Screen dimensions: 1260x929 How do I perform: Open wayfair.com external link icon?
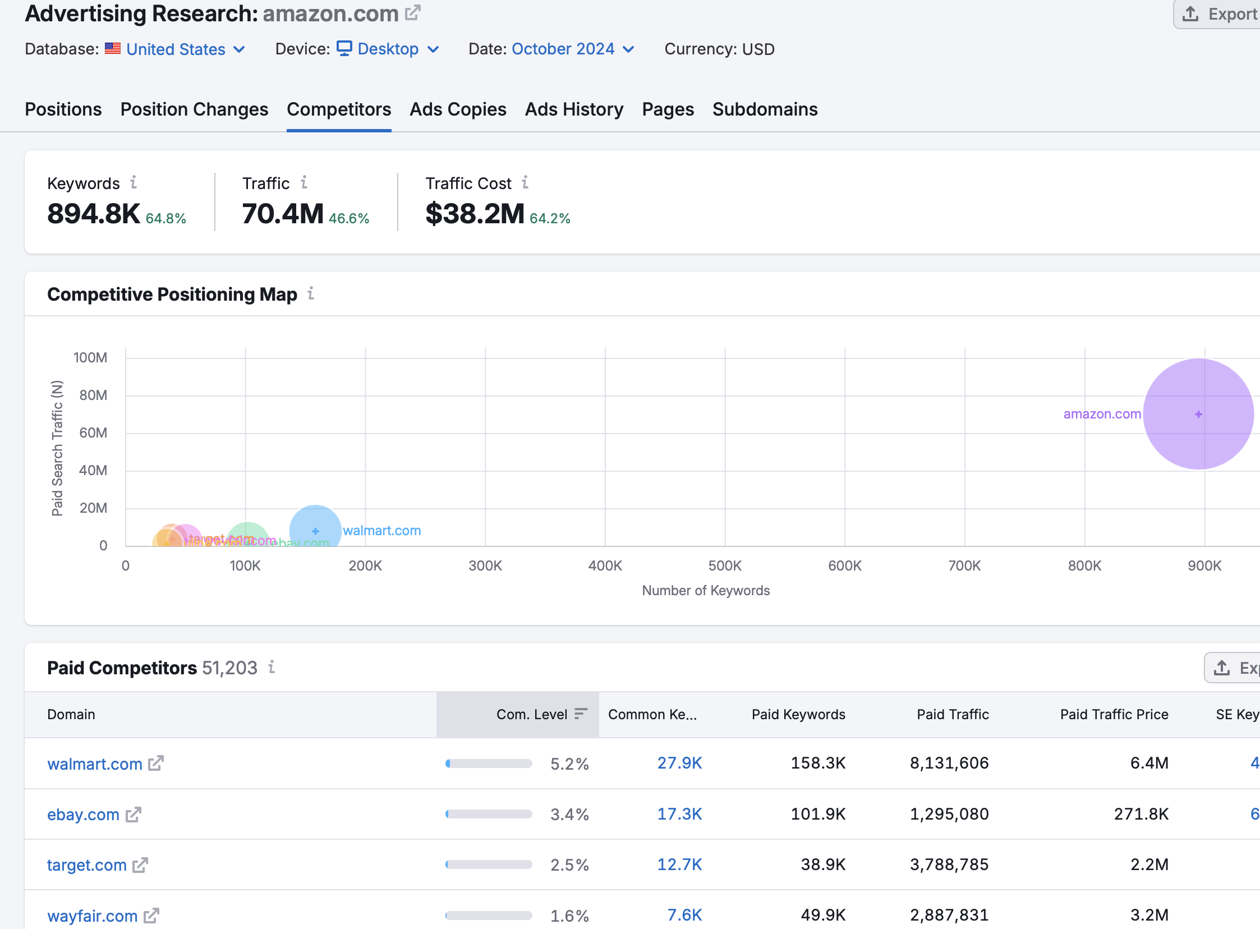click(x=151, y=916)
